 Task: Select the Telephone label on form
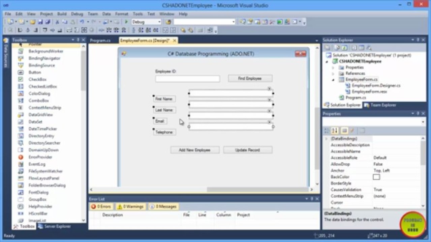[x=164, y=132]
